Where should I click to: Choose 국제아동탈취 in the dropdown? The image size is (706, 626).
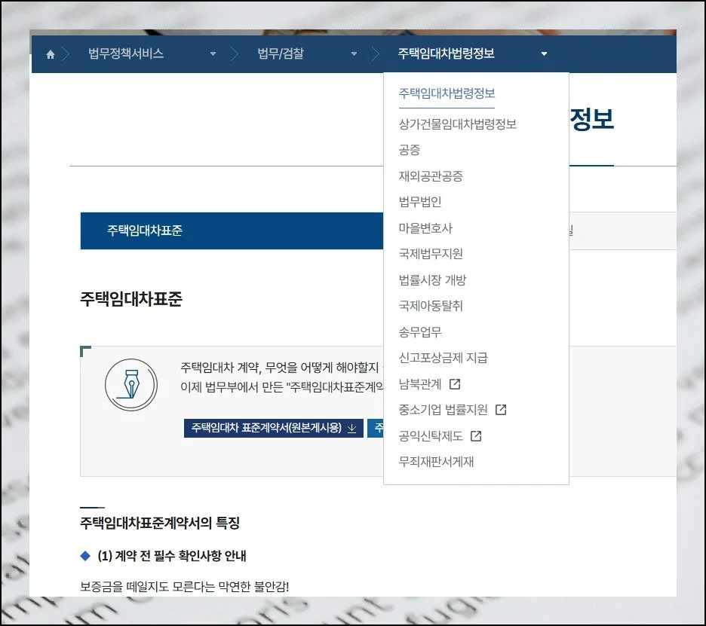point(431,306)
